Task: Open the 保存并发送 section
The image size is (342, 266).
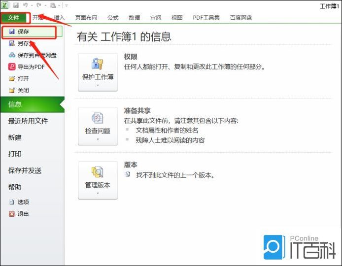Action: pyautogui.click(x=25, y=170)
